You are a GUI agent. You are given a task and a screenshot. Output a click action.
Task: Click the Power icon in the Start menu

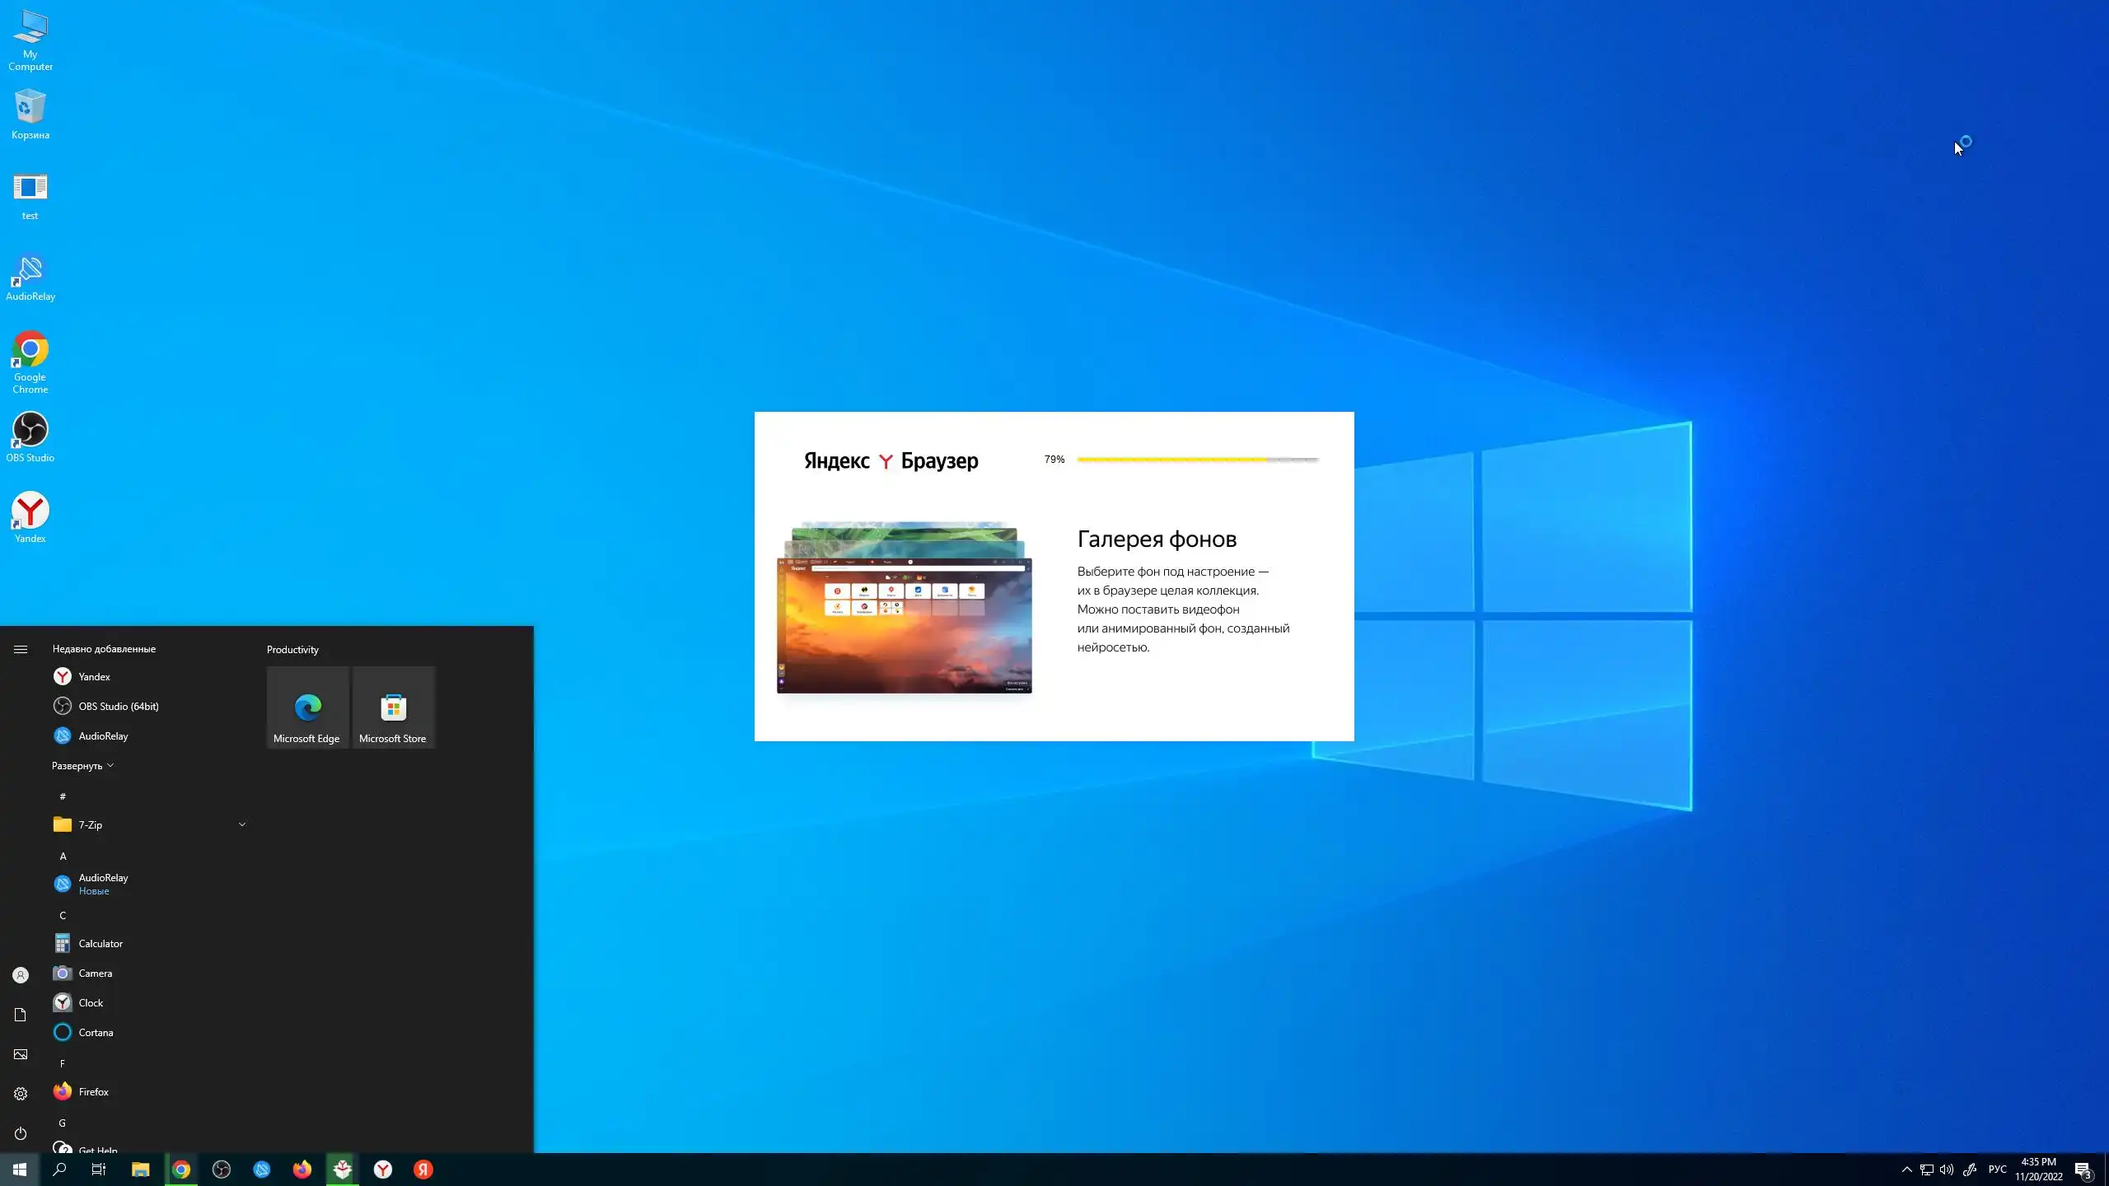(21, 1133)
